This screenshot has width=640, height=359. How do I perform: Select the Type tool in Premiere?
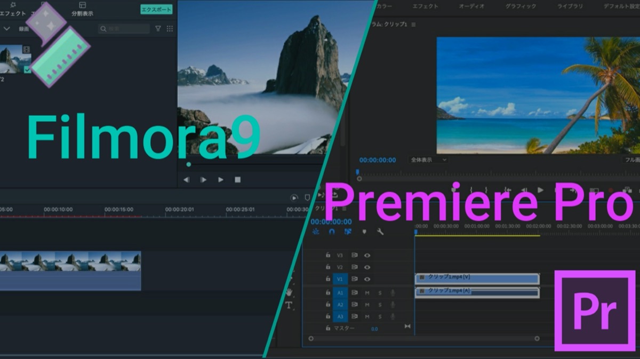[289, 305]
